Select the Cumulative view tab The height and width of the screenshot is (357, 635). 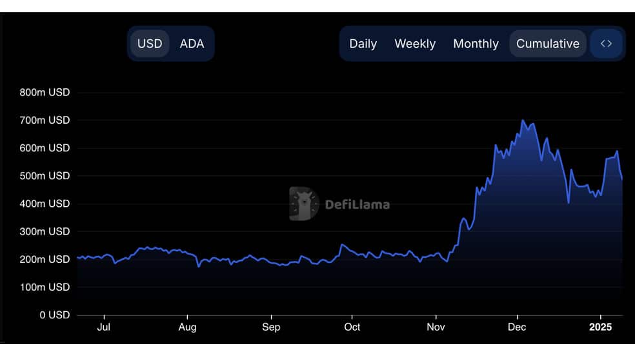(x=547, y=44)
